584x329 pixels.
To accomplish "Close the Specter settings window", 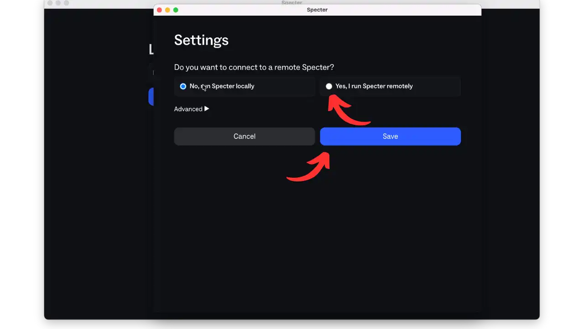I will pos(159,10).
